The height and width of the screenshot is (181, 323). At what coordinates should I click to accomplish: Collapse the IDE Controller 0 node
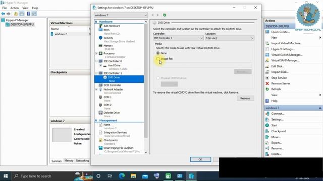pyautogui.click(x=96, y=61)
